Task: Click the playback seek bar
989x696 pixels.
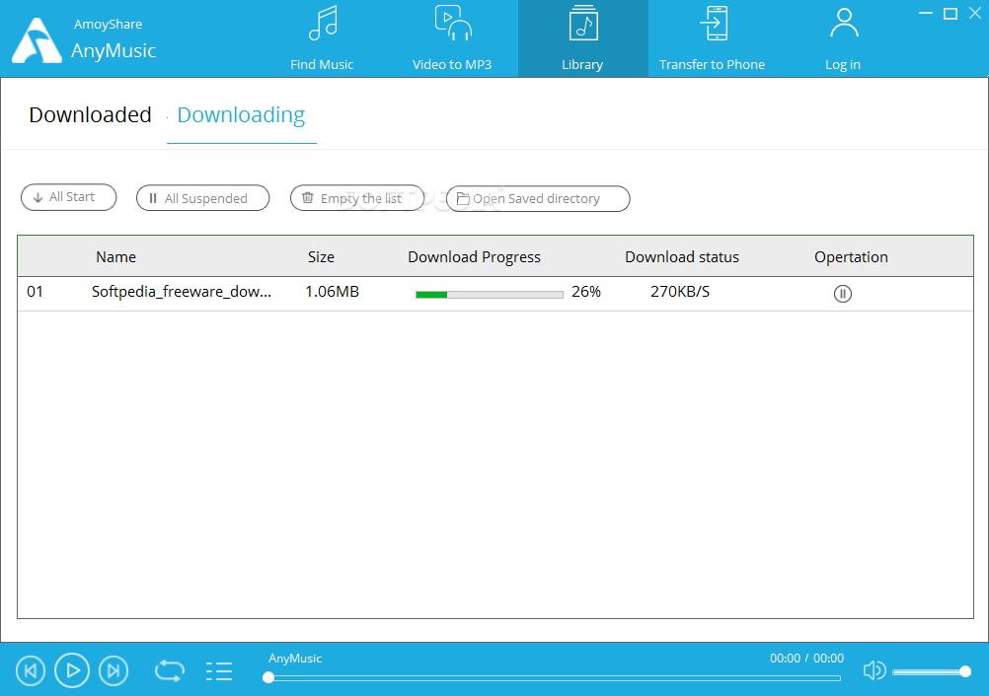Action: [x=554, y=677]
